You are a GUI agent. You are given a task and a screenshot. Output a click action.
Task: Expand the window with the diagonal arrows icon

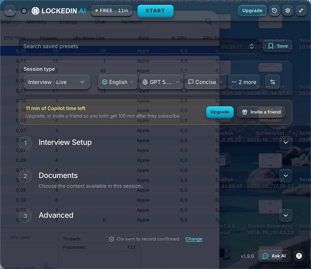click(301, 10)
